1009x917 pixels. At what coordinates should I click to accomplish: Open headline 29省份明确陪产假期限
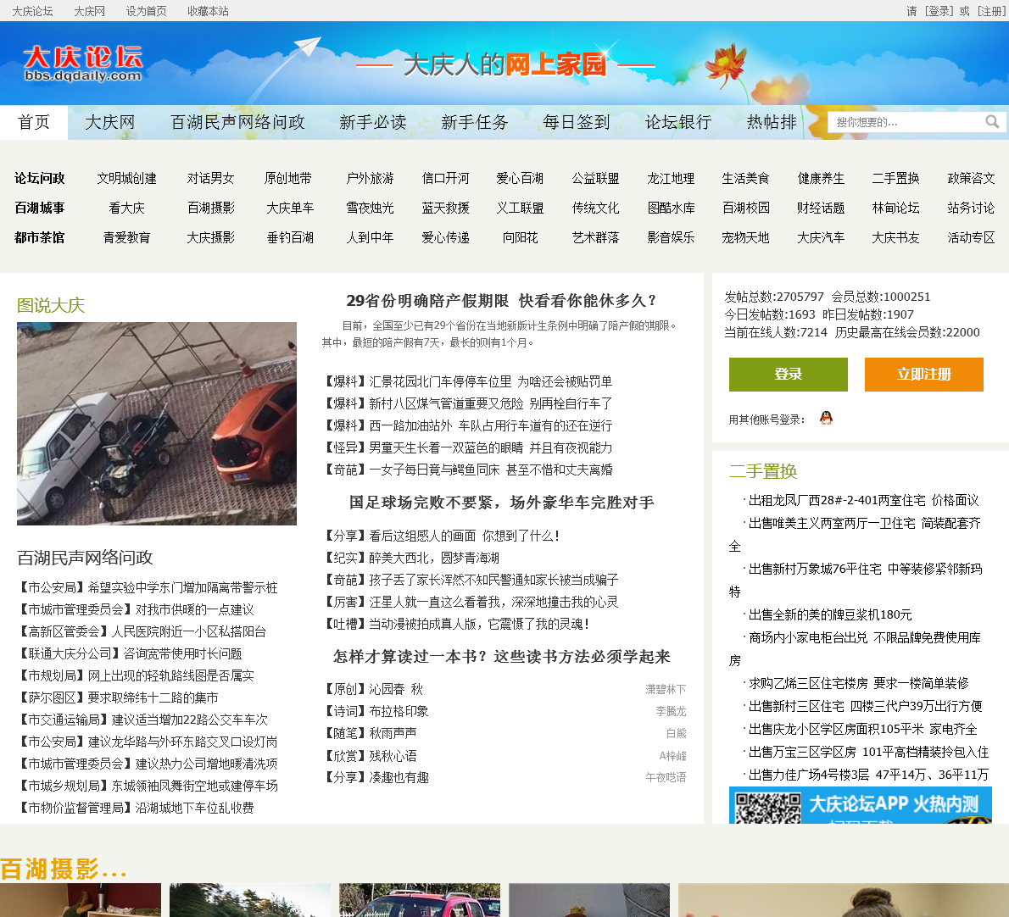coord(502,300)
